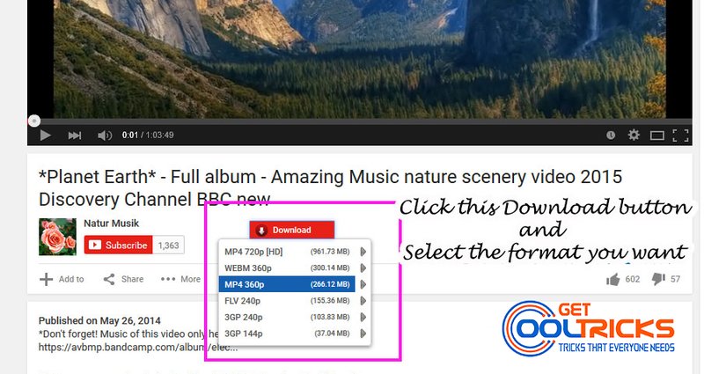Expand arrow beside MP4 360p
The height and width of the screenshot is (374, 704).
click(x=363, y=284)
